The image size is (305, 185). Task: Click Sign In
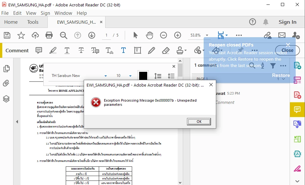[x=287, y=22]
